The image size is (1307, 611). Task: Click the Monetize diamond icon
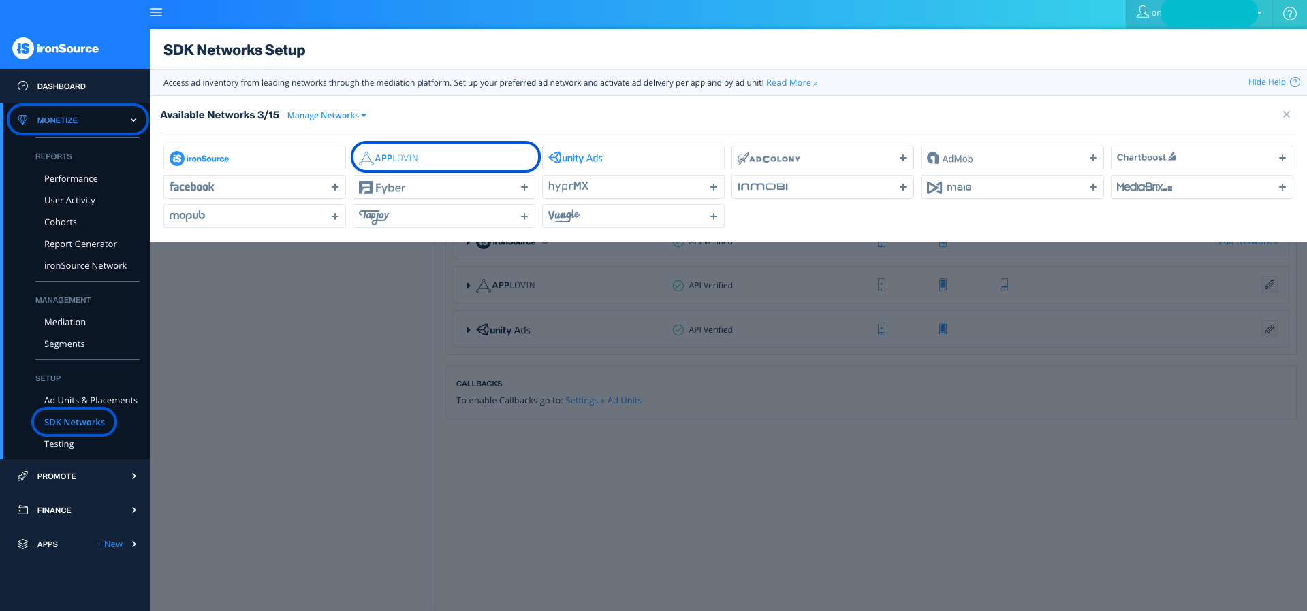[x=22, y=120]
